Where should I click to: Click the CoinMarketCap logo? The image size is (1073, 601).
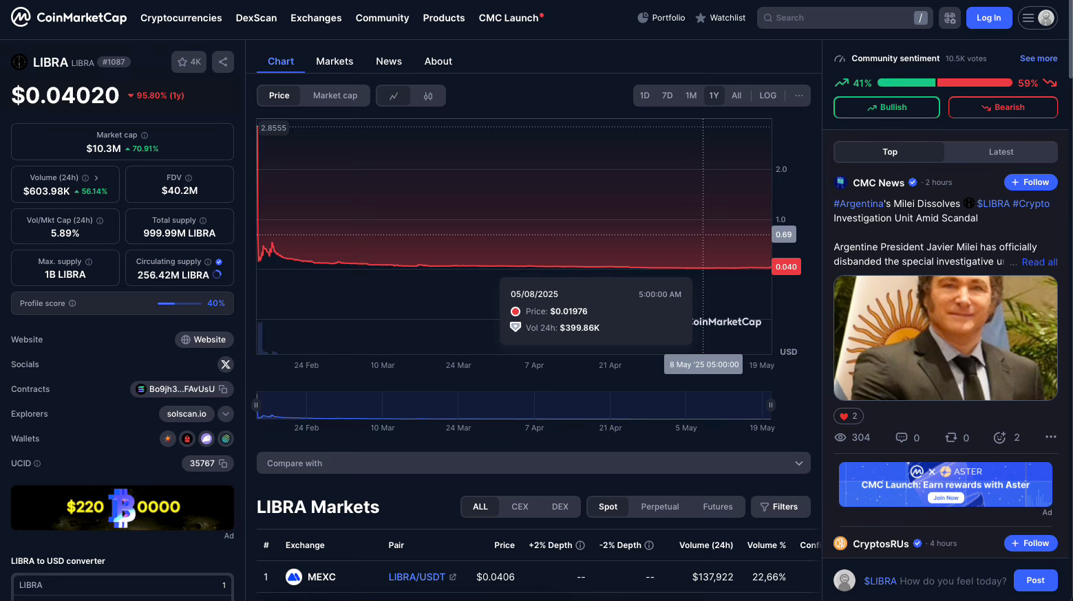tap(69, 17)
